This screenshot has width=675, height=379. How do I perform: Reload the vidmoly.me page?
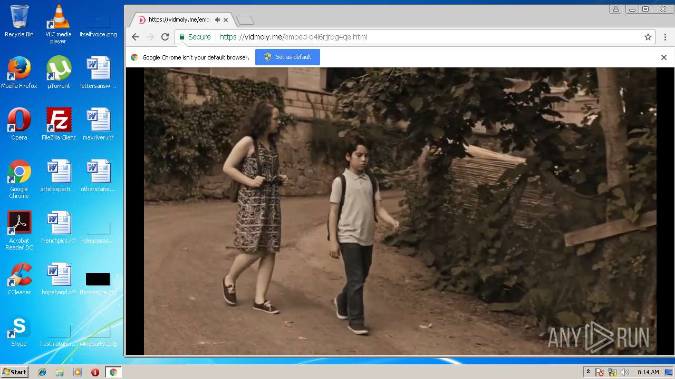(165, 37)
